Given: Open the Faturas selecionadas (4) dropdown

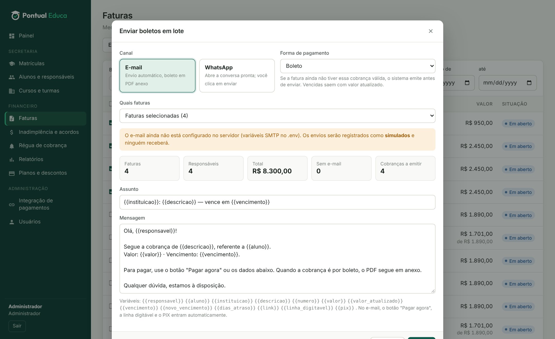Looking at the screenshot, I should [x=277, y=116].
